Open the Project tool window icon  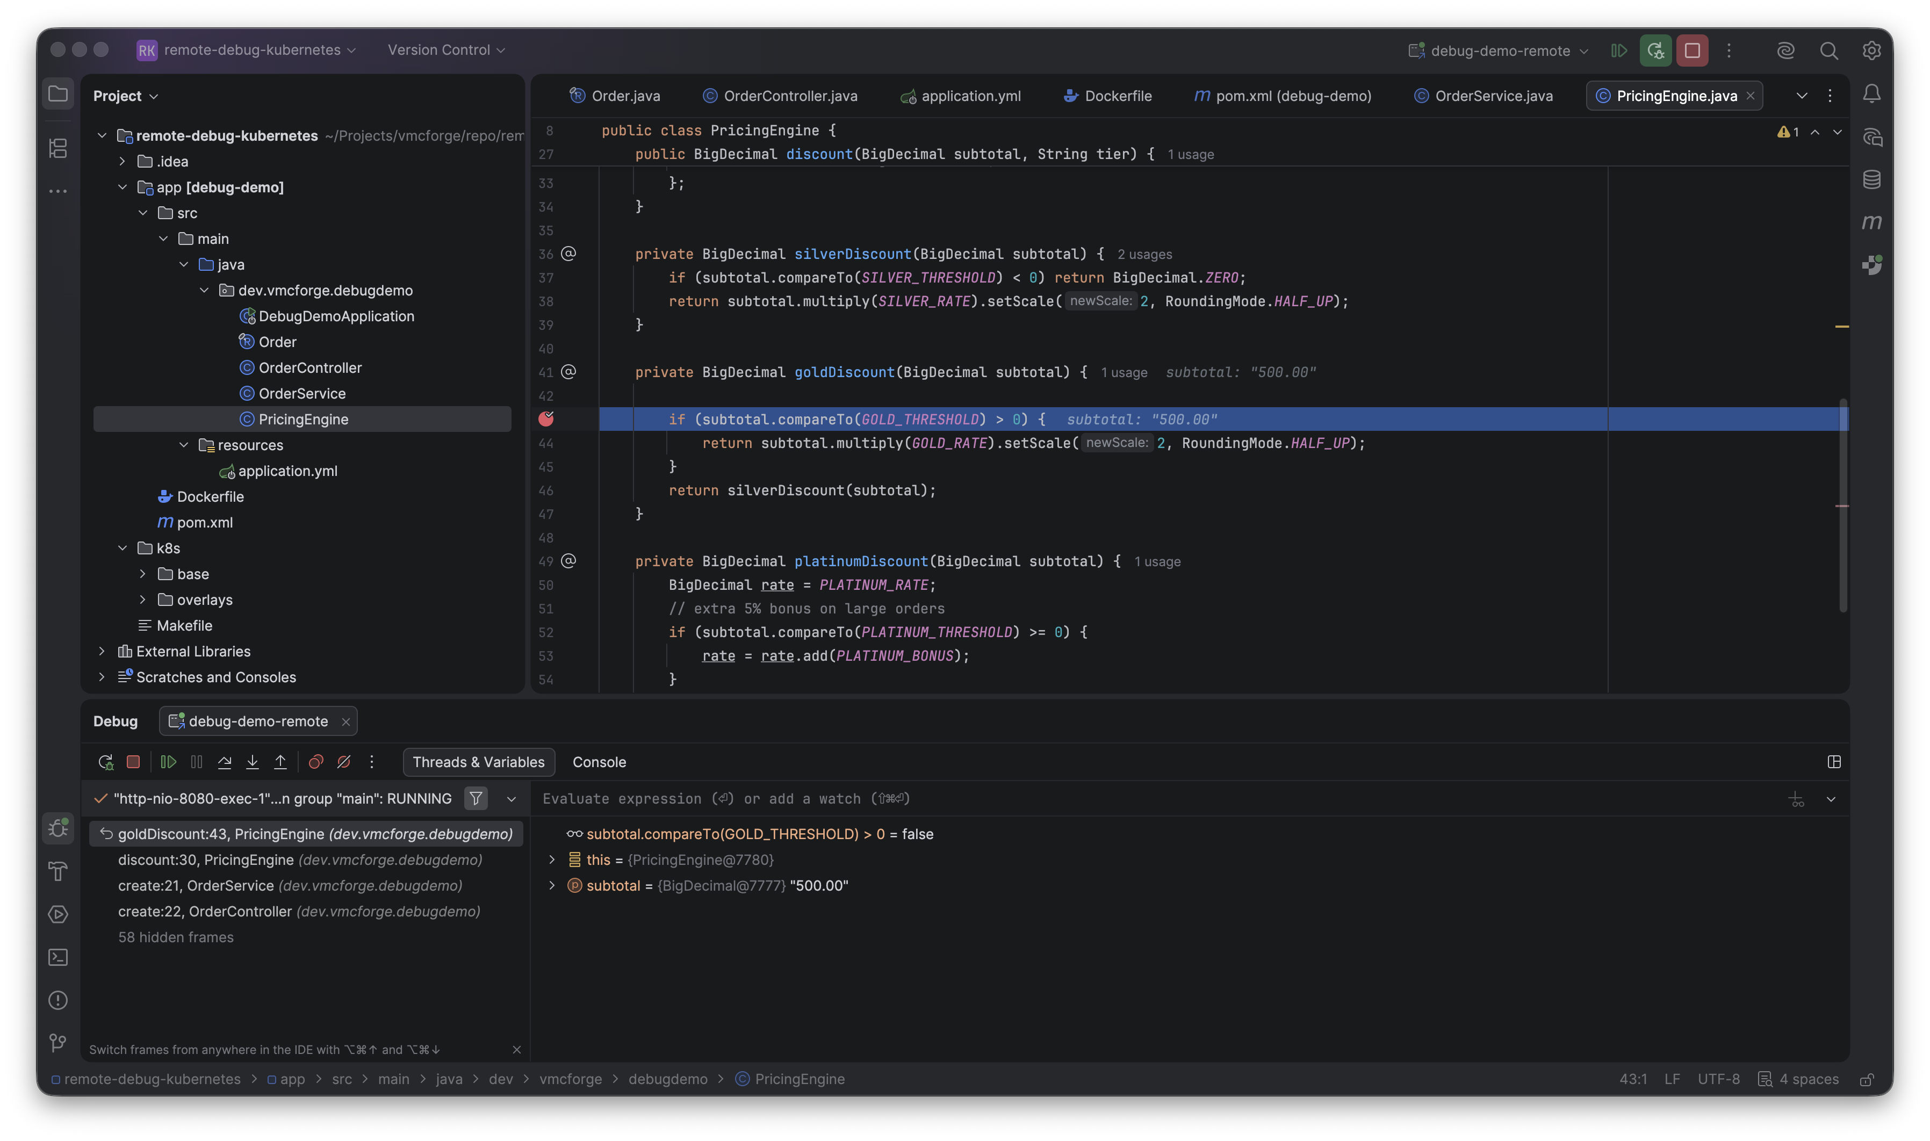[x=57, y=94]
